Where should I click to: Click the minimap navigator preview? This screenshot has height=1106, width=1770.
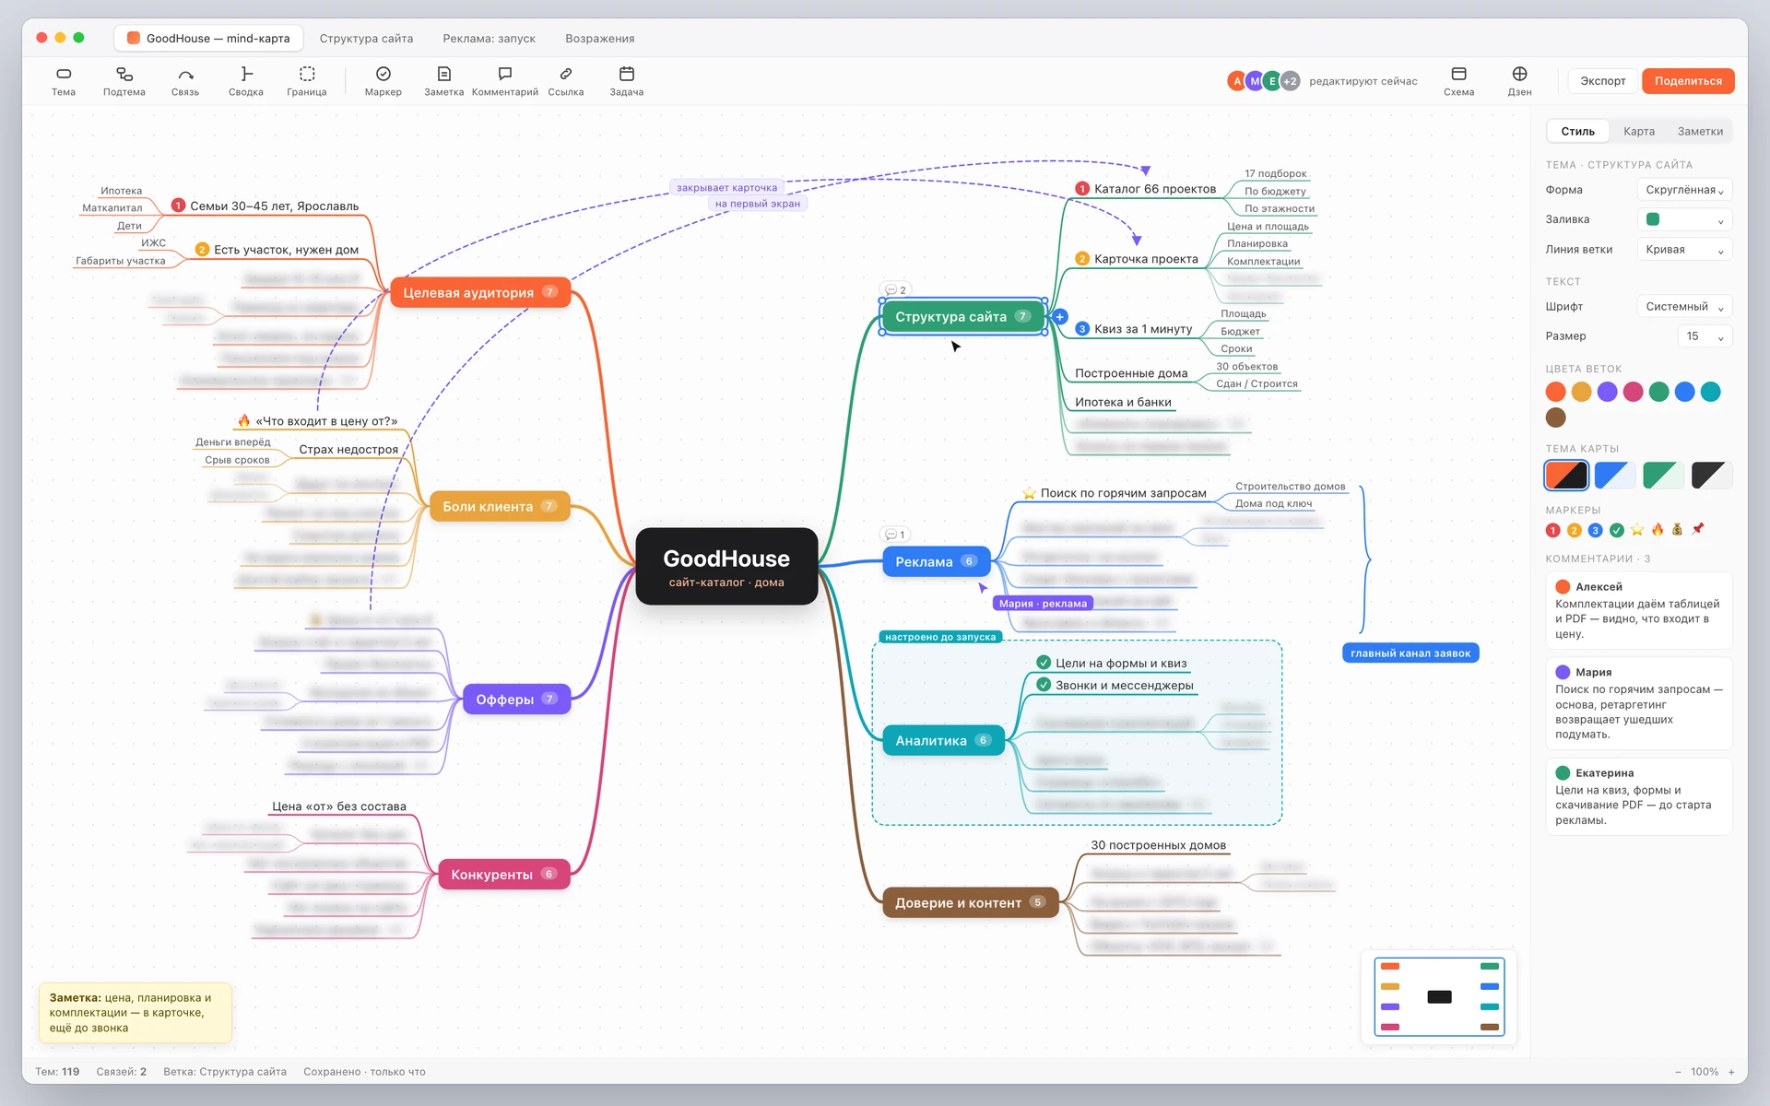pyautogui.click(x=1439, y=996)
